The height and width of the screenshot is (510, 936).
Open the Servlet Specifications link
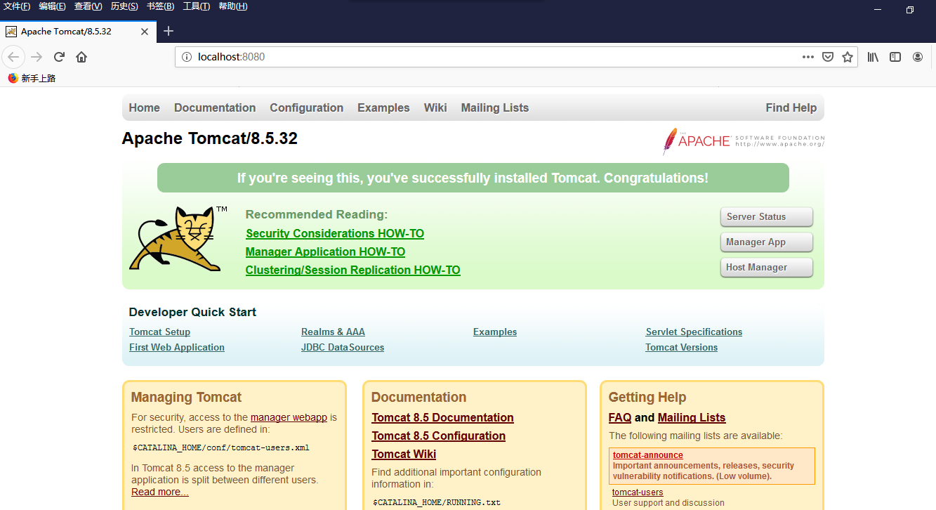click(694, 332)
